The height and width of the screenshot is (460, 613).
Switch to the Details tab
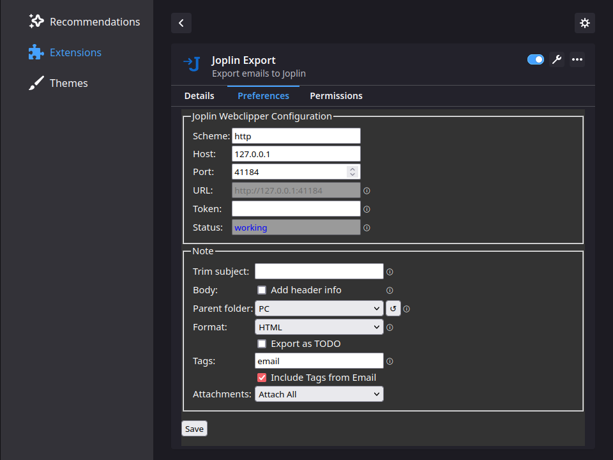click(x=199, y=96)
